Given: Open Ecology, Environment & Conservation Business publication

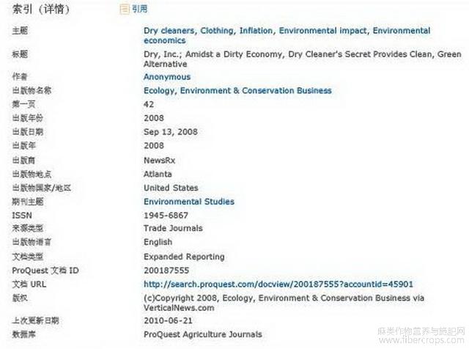Looking at the screenshot, I should click(237, 91).
